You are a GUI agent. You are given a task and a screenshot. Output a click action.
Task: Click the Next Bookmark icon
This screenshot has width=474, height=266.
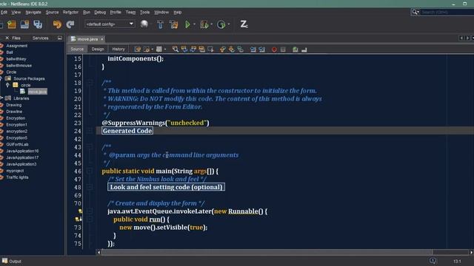click(x=232, y=50)
